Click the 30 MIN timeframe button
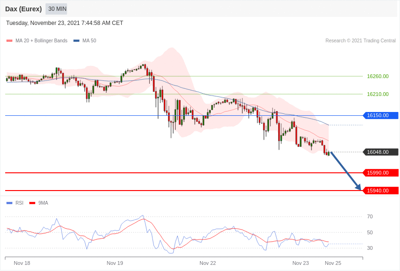Image resolution: width=400 pixels, height=271 pixels. (x=56, y=9)
